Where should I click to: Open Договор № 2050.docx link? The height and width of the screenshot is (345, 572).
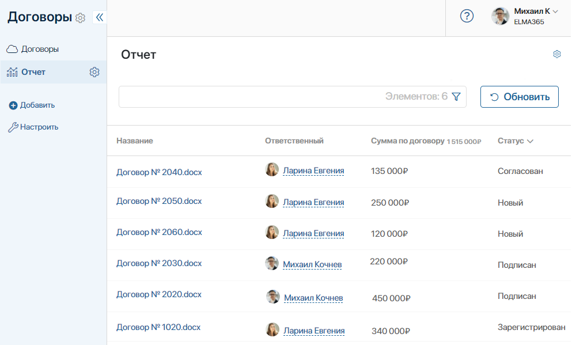pos(159,201)
